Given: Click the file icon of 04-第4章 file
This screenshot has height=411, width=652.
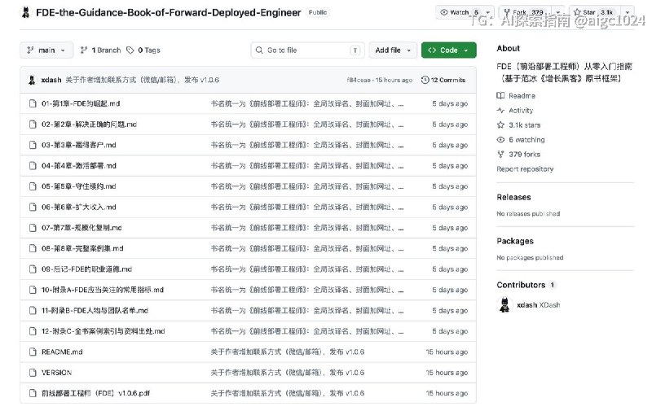Looking at the screenshot, I should pos(33,166).
